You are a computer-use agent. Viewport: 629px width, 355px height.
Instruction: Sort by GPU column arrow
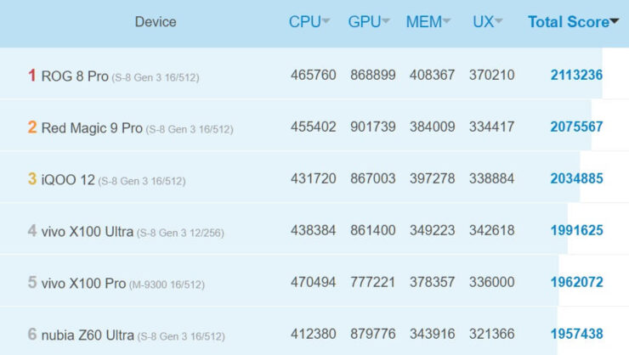click(386, 22)
